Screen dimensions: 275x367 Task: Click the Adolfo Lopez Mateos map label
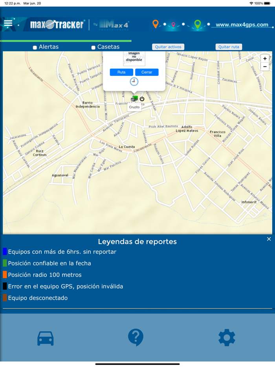click(187, 129)
